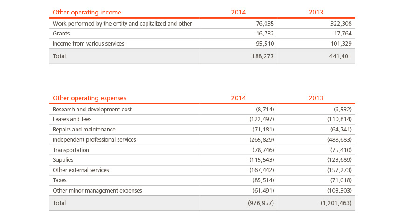Click the 2013 column header in the expenses table
This screenshot has height=214, width=406.
click(x=316, y=98)
